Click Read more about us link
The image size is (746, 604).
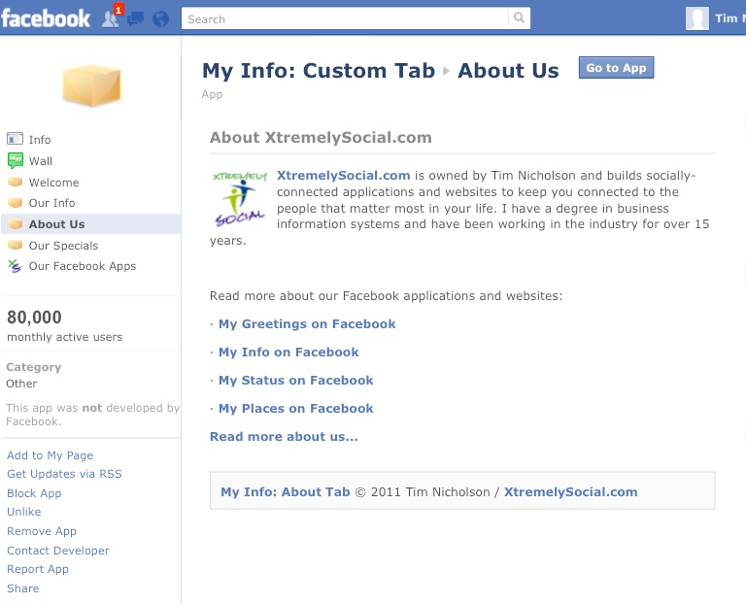coord(284,437)
